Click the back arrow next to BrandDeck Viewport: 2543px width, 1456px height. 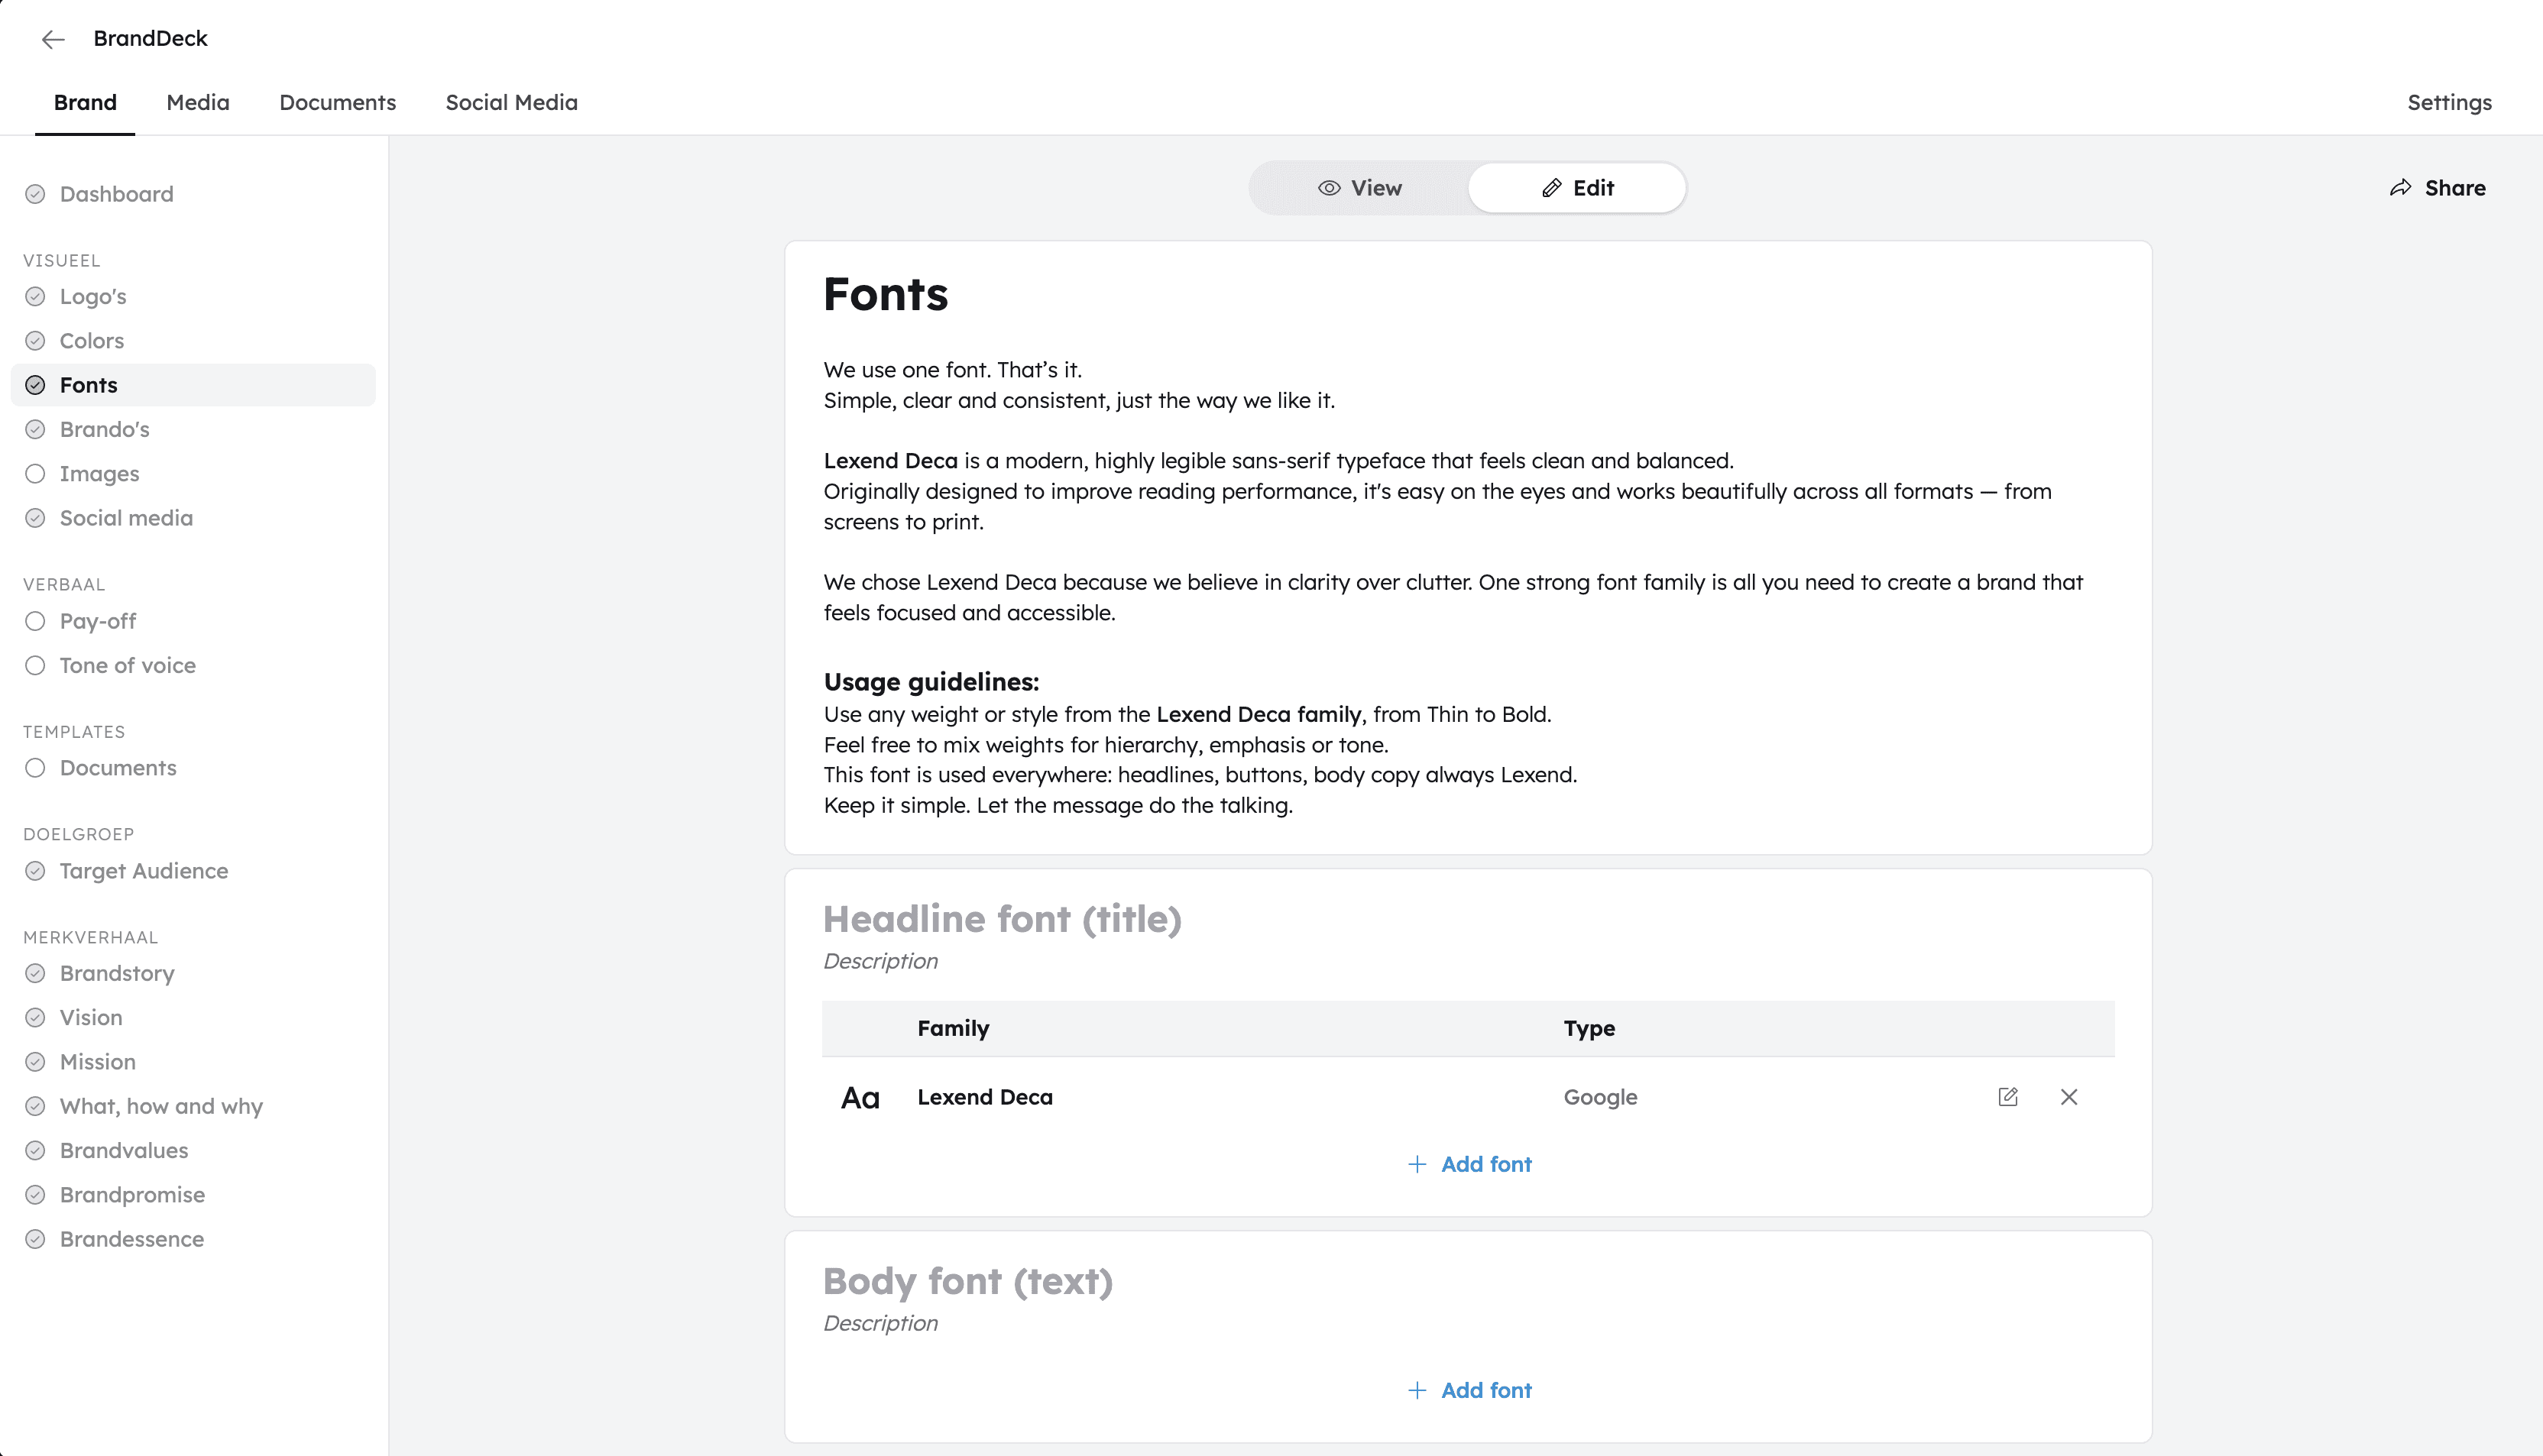[53, 39]
